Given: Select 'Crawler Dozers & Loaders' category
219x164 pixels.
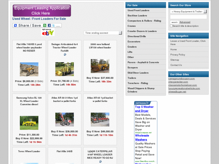Looking at the screenshot, I should (x=146, y=31).
